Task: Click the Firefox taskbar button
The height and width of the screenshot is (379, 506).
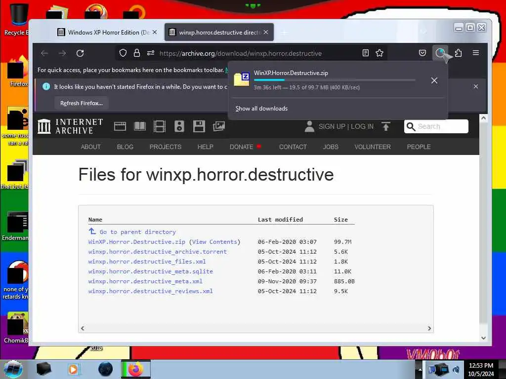Action: click(135, 369)
